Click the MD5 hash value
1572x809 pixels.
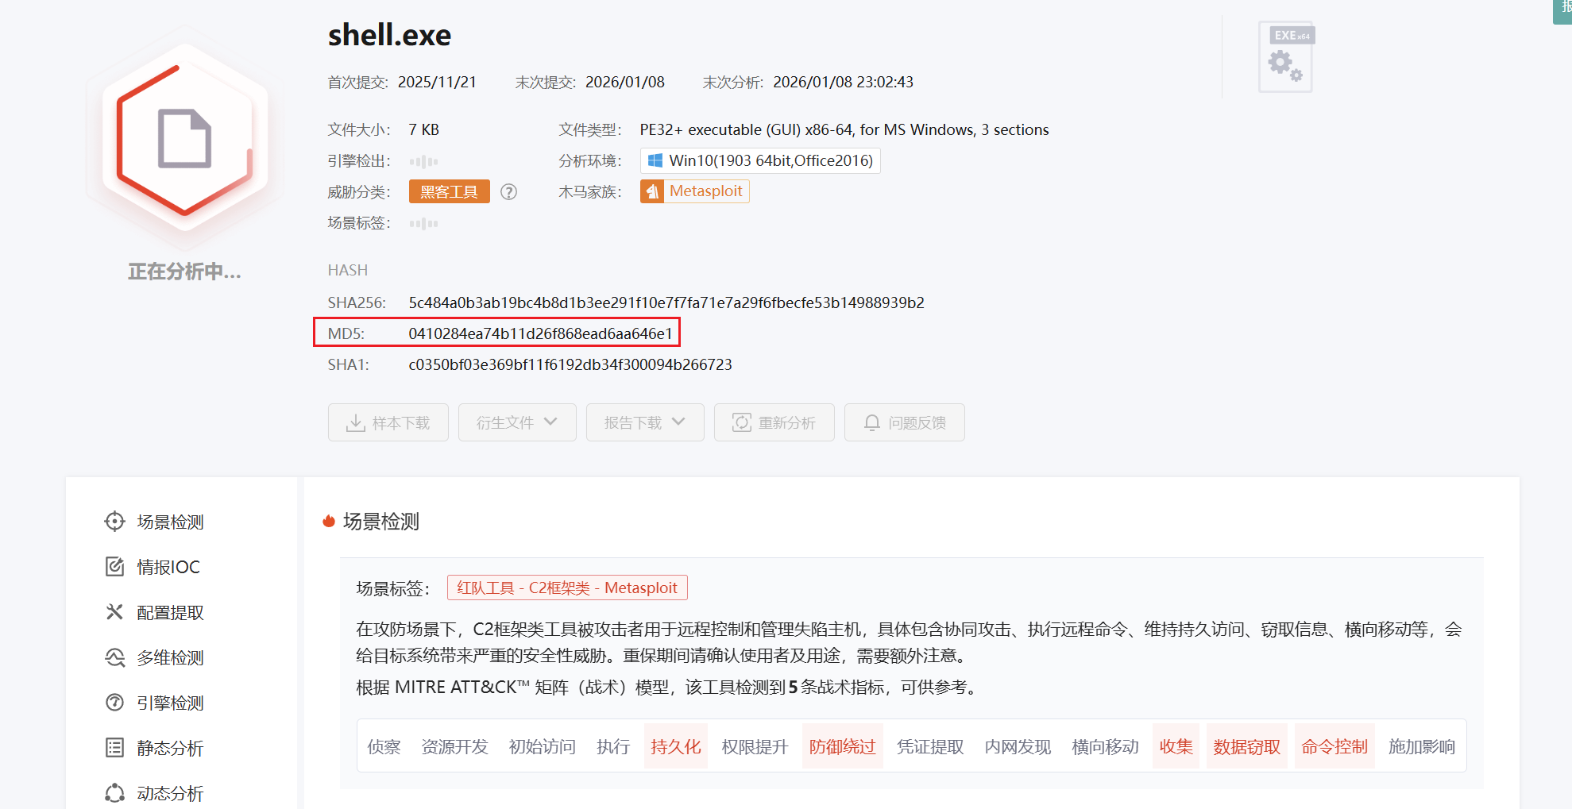pos(540,333)
